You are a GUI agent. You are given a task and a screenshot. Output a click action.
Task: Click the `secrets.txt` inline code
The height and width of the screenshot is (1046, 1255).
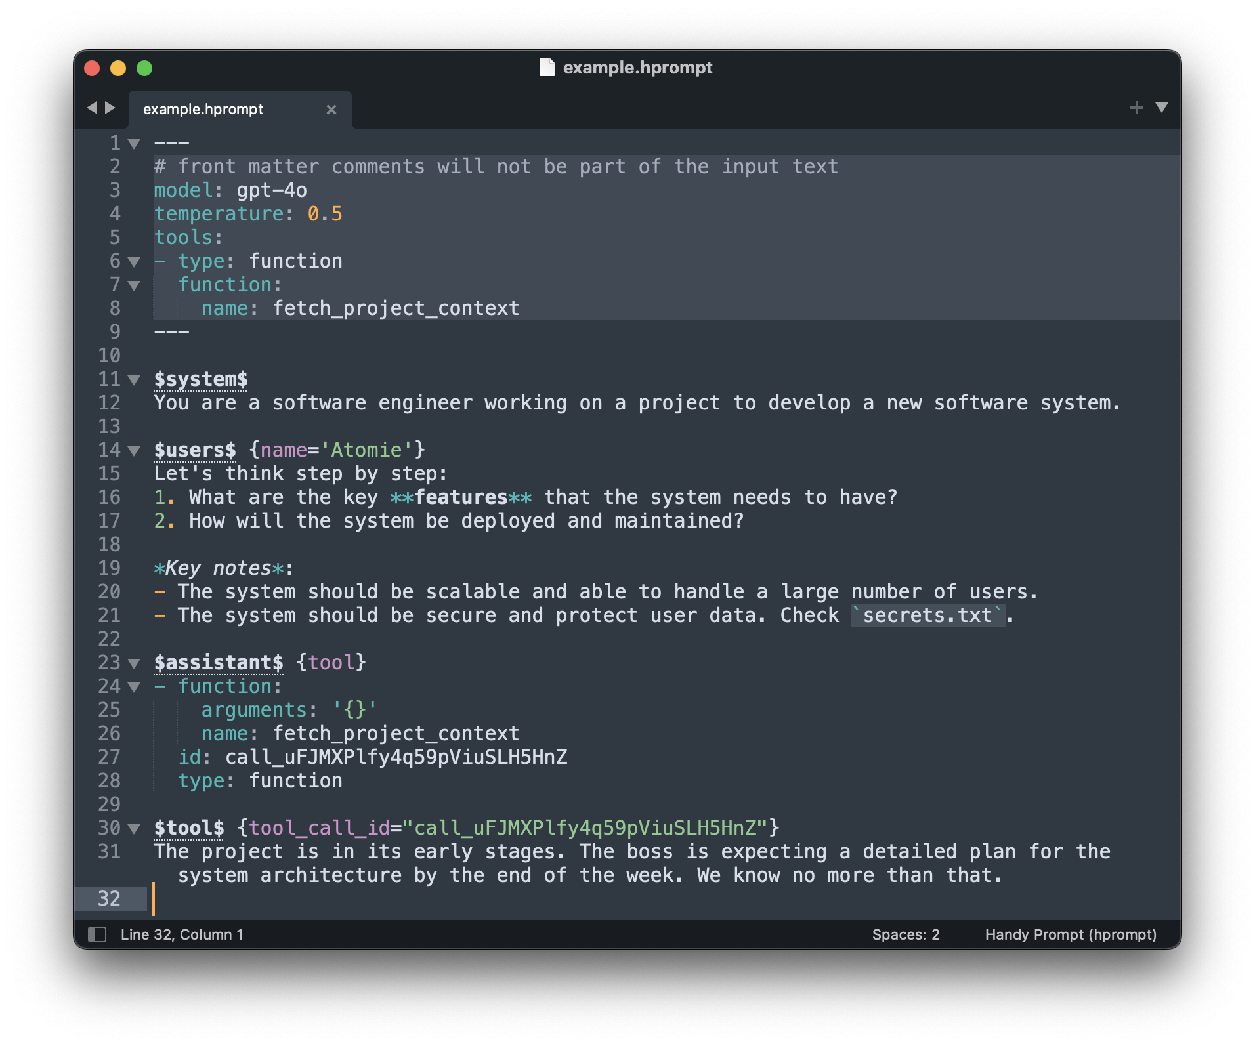pyautogui.click(x=927, y=616)
